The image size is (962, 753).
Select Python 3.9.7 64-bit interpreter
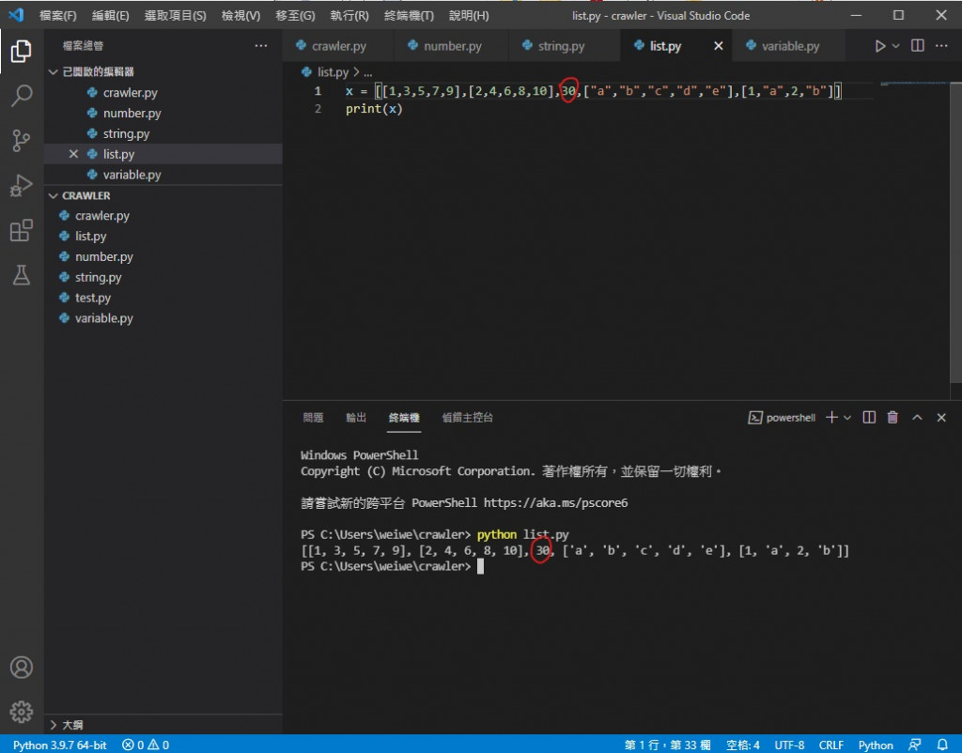(x=59, y=745)
